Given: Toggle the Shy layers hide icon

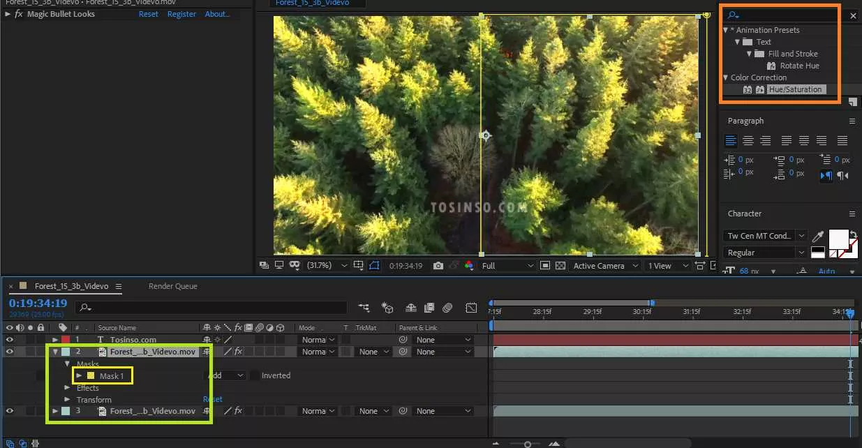Looking at the screenshot, I should [x=410, y=307].
